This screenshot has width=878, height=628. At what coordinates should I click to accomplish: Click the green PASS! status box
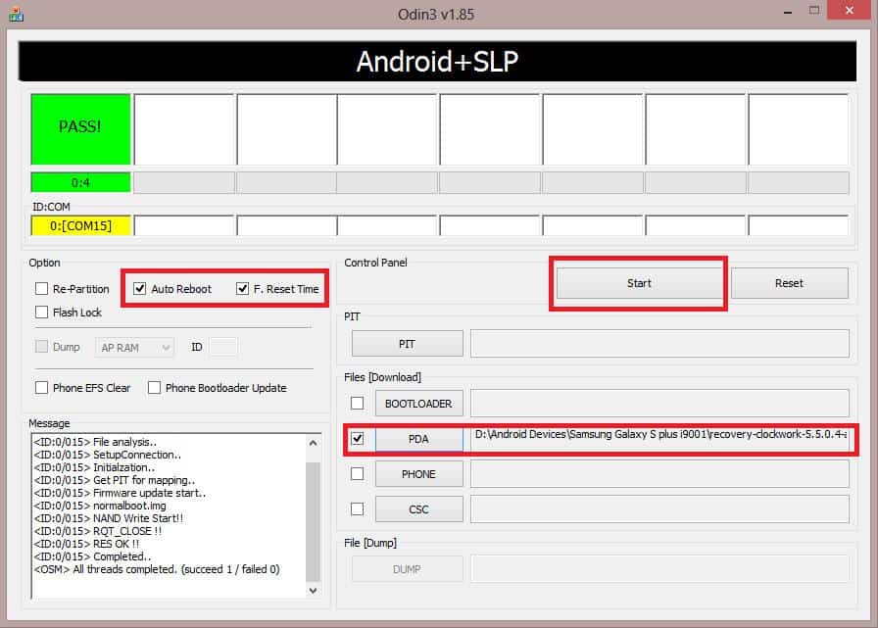click(80, 129)
